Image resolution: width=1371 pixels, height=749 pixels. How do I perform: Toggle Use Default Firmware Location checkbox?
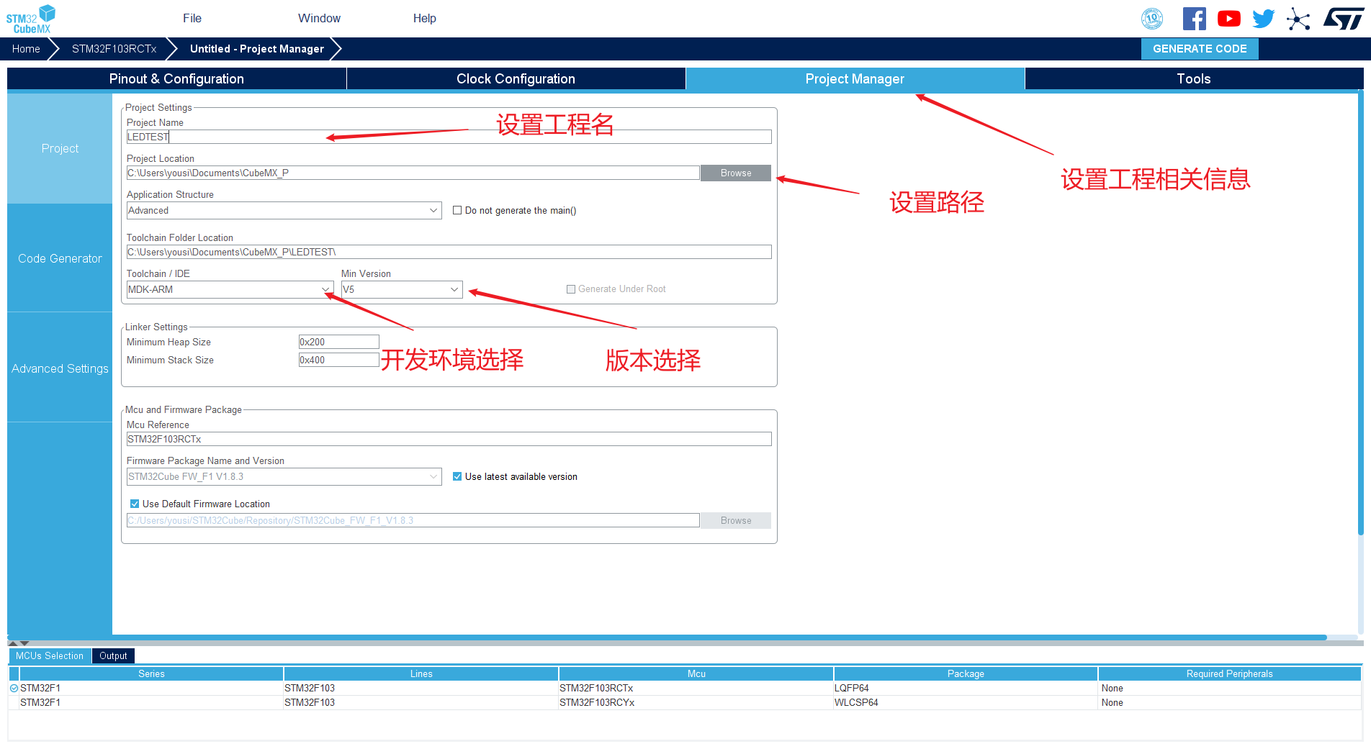(x=135, y=504)
